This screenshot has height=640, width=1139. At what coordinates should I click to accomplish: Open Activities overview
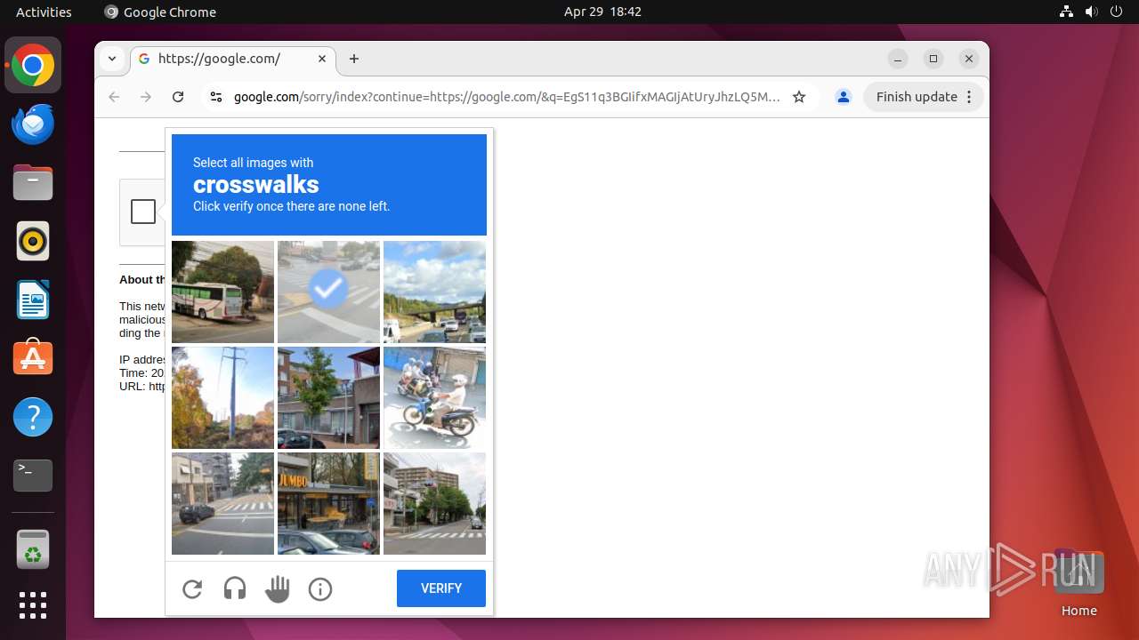pos(44,12)
